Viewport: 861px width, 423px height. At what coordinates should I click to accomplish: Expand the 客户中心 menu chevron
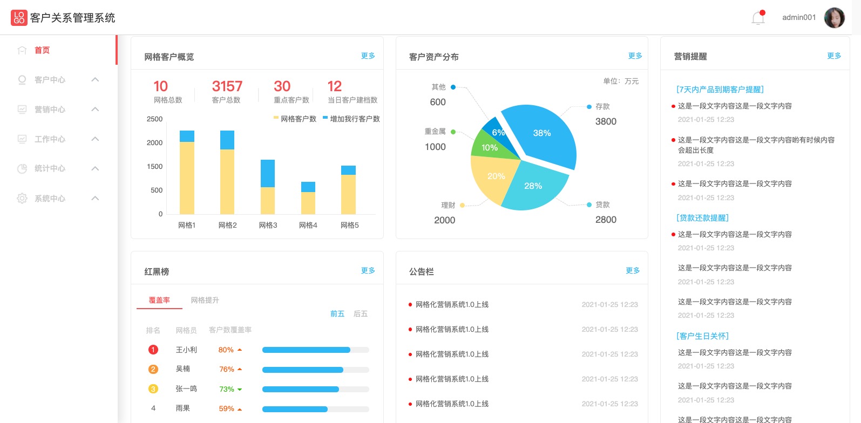coord(95,80)
